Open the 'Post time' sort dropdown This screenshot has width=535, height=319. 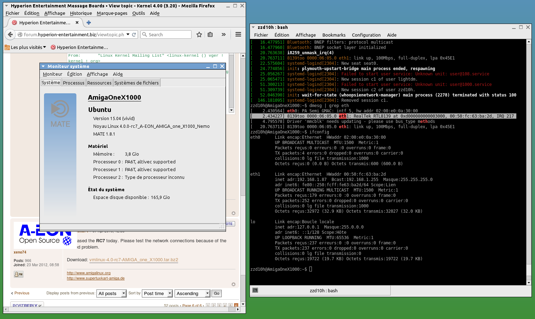point(157,293)
